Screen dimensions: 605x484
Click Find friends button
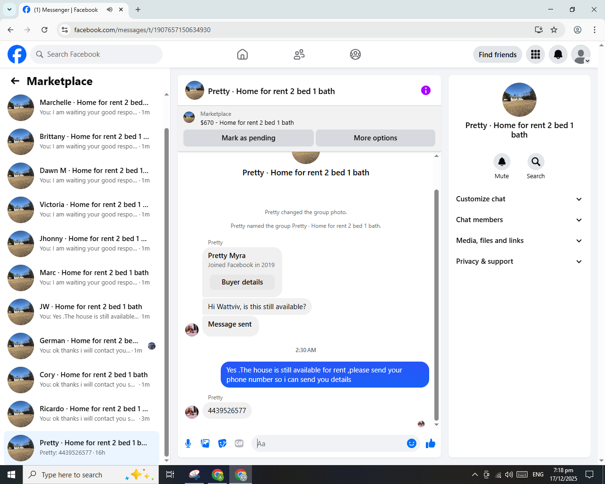pos(498,54)
